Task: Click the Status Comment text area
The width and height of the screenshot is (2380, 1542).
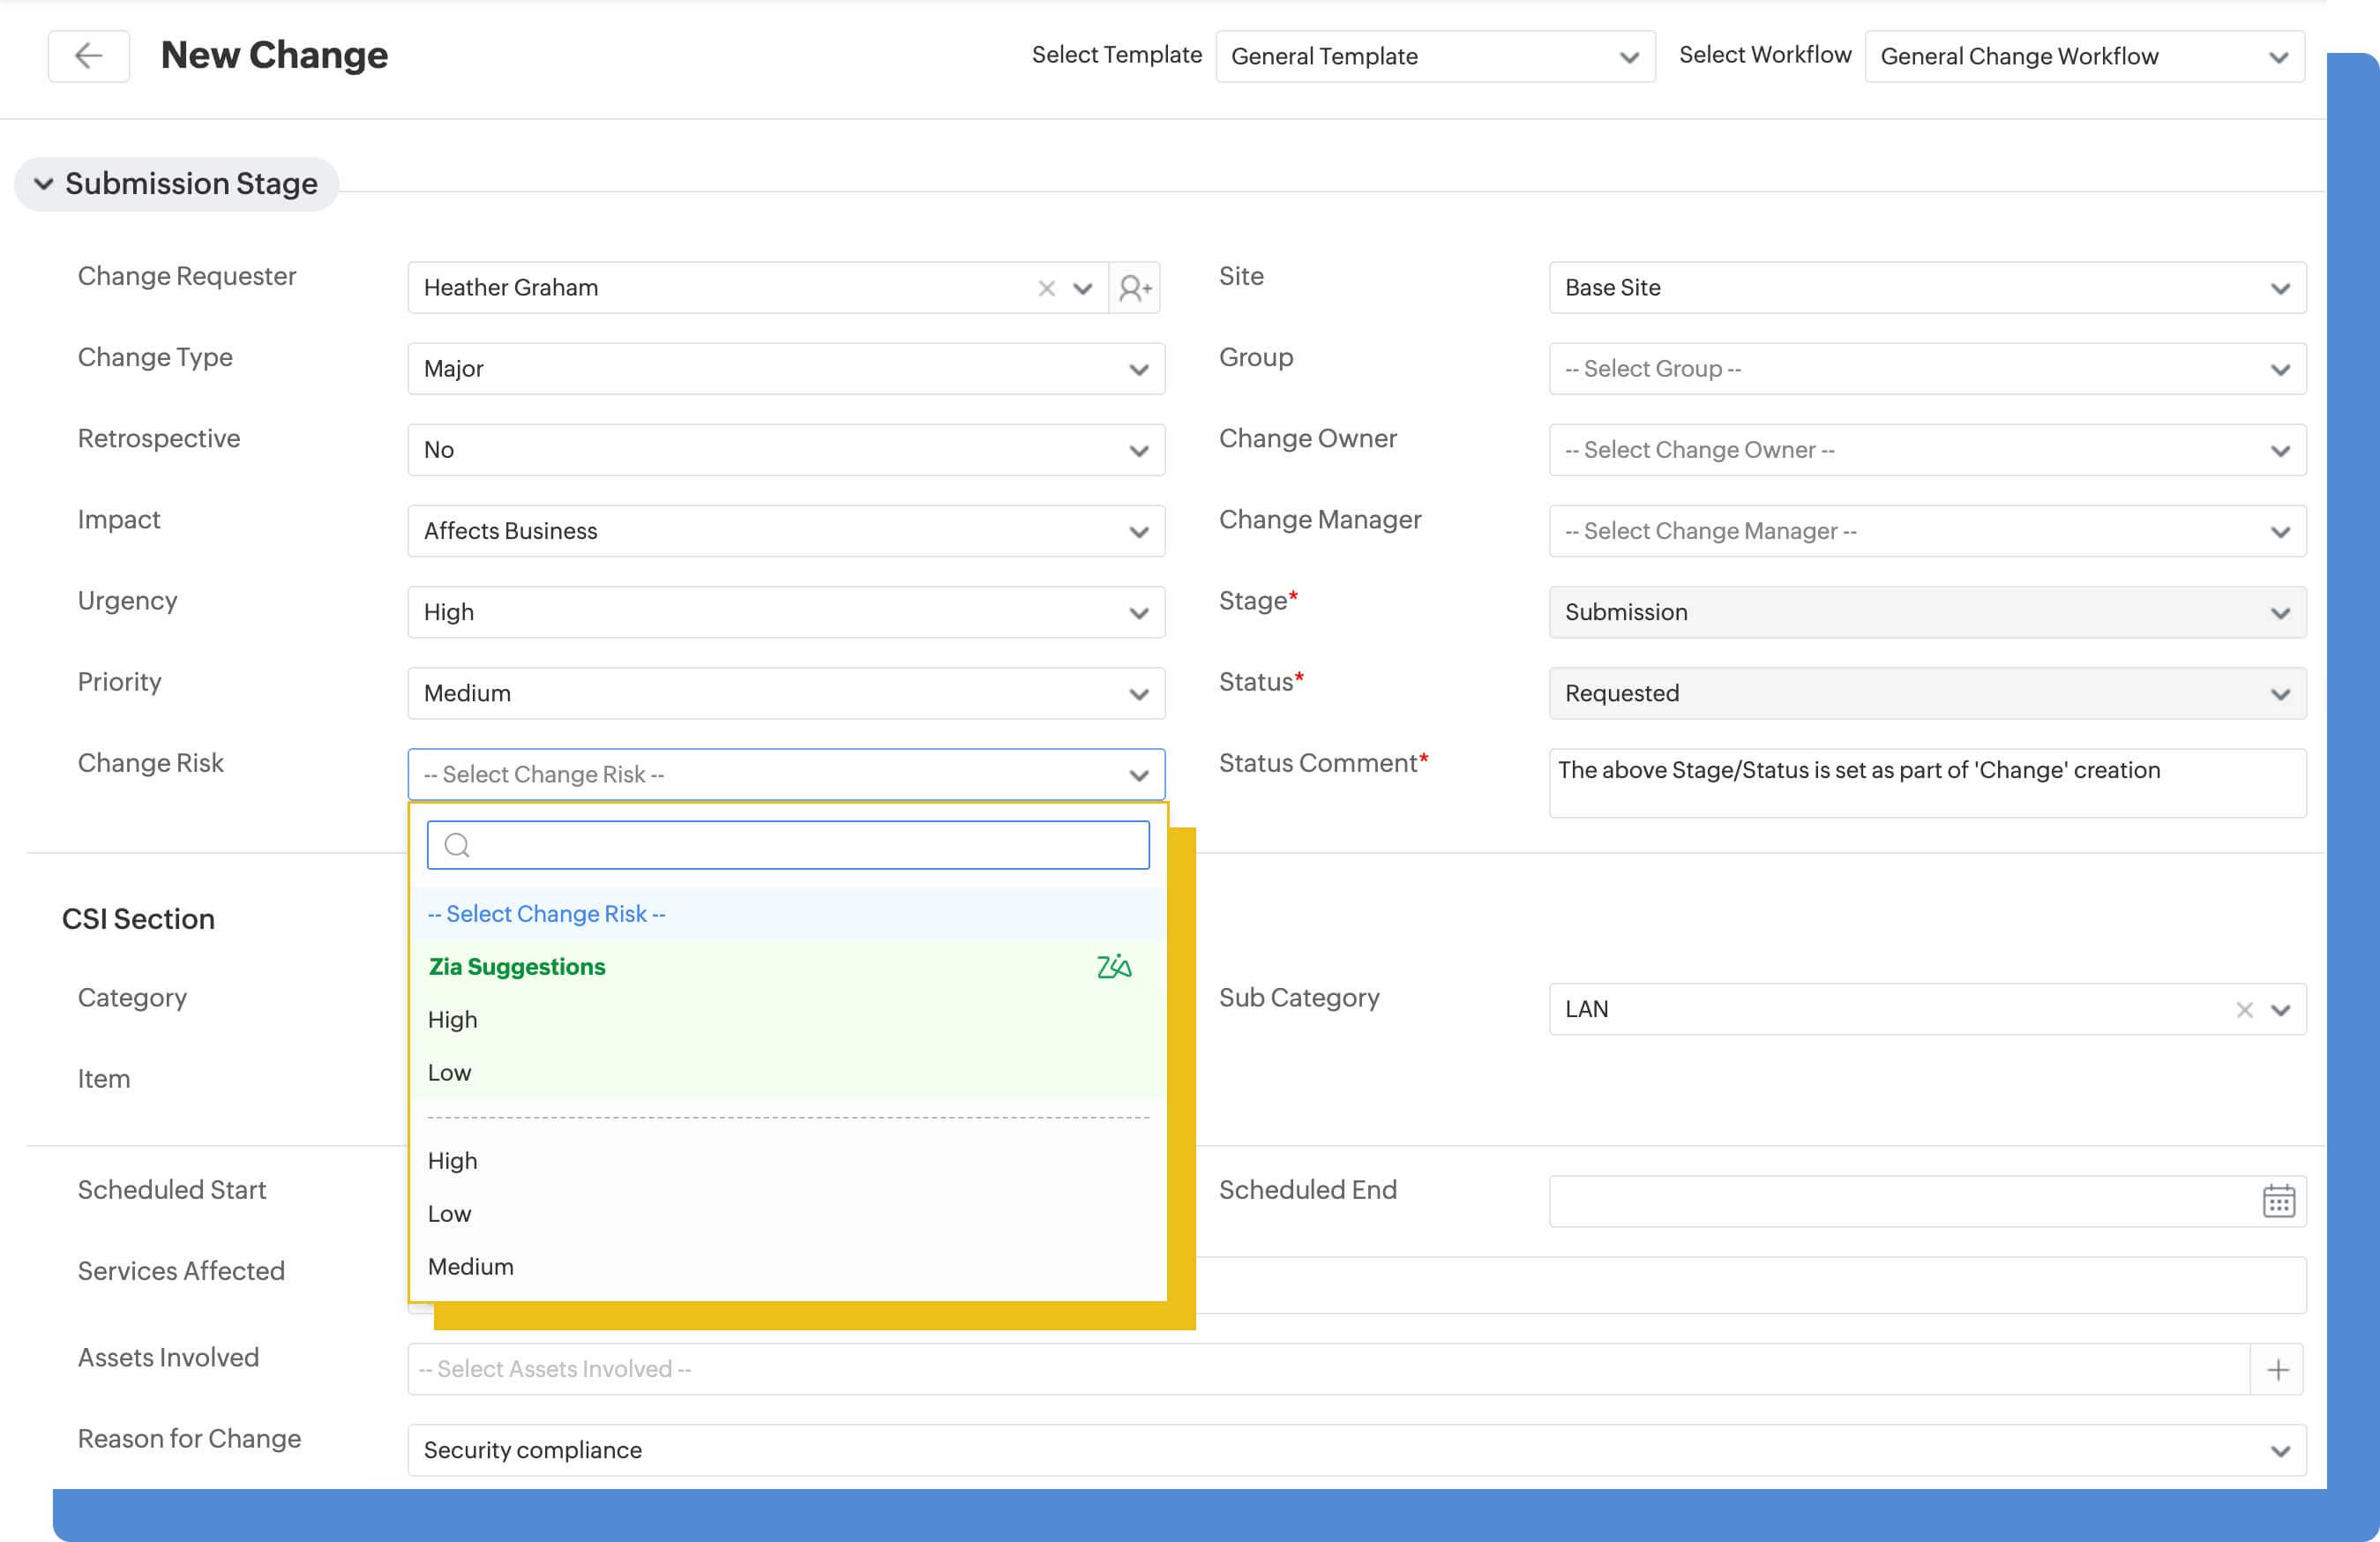Action: tap(1926, 783)
